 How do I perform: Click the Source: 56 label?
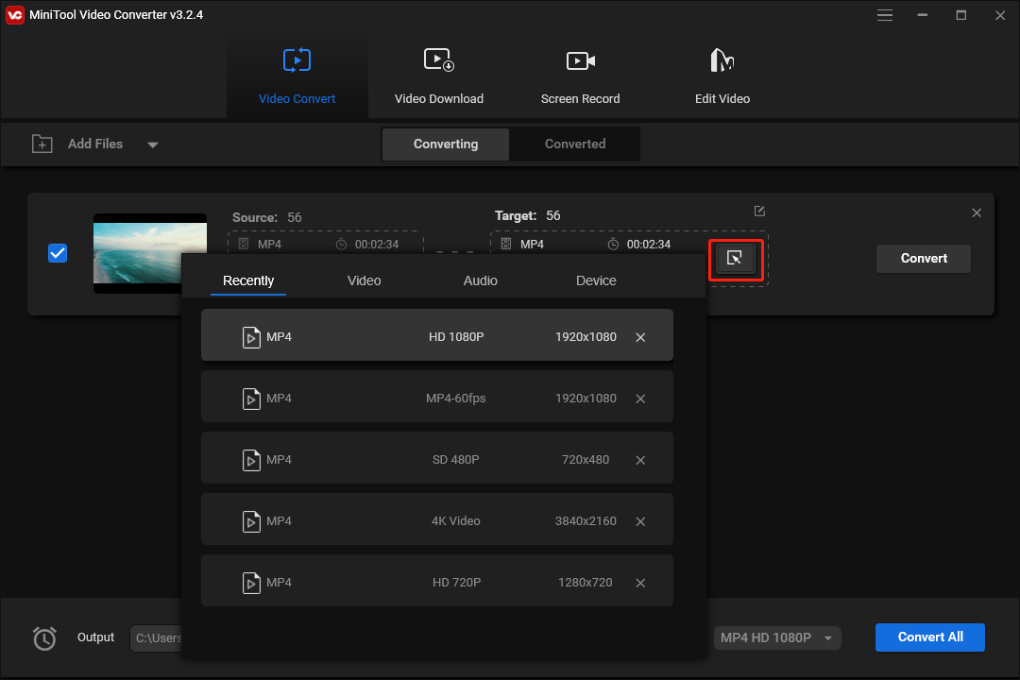pyautogui.click(x=266, y=217)
